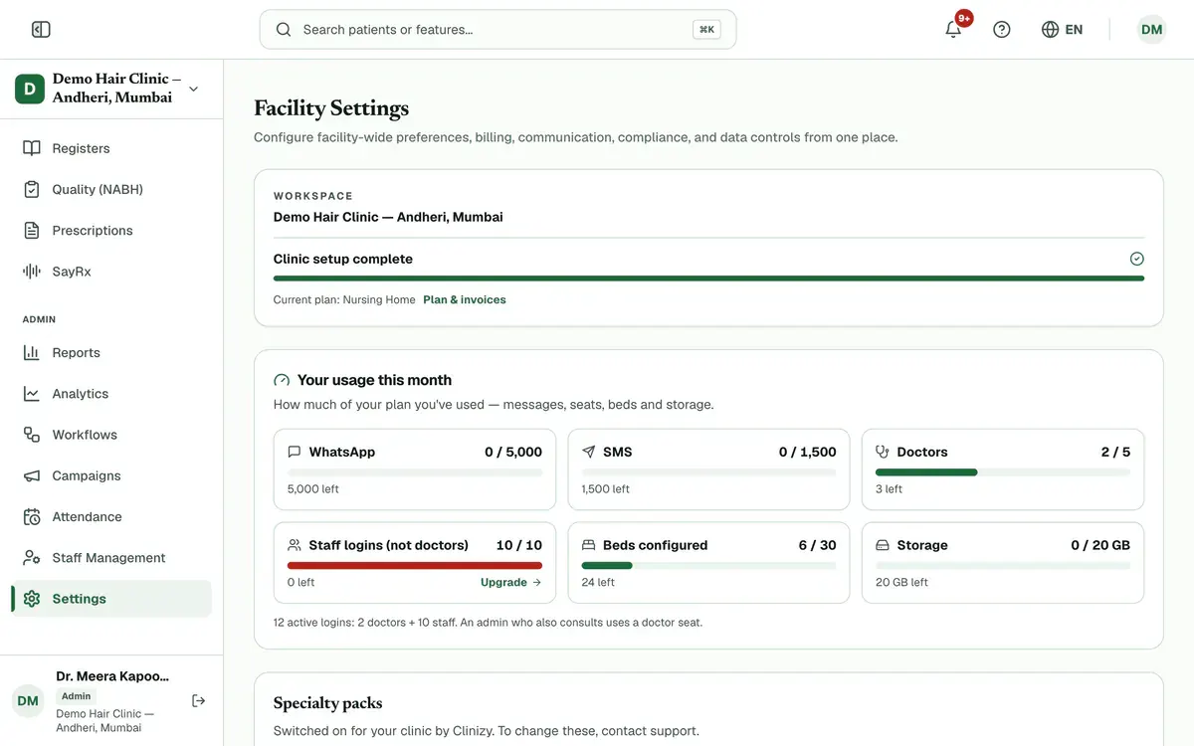Click the Prescriptions document icon
Screen dimensions: 1194x746
(x=32, y=230)
